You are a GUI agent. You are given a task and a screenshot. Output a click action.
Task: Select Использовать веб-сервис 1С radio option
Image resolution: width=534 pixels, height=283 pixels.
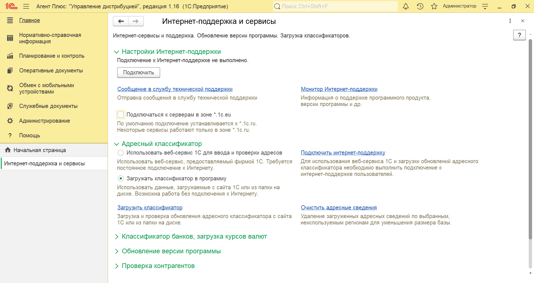[x=121, y=153]
